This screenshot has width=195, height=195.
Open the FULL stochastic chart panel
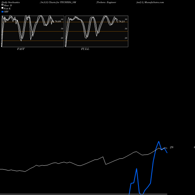[97, 31]
